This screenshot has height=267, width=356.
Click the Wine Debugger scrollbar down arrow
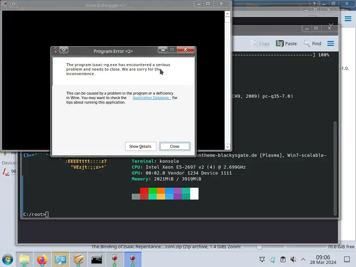point(227,147)
